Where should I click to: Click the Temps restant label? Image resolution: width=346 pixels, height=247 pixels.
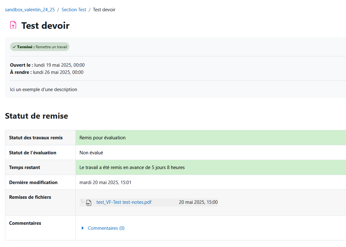point(24,167)
